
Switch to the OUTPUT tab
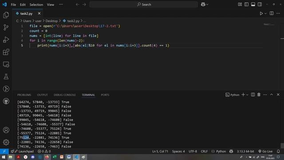coord(43,95)
